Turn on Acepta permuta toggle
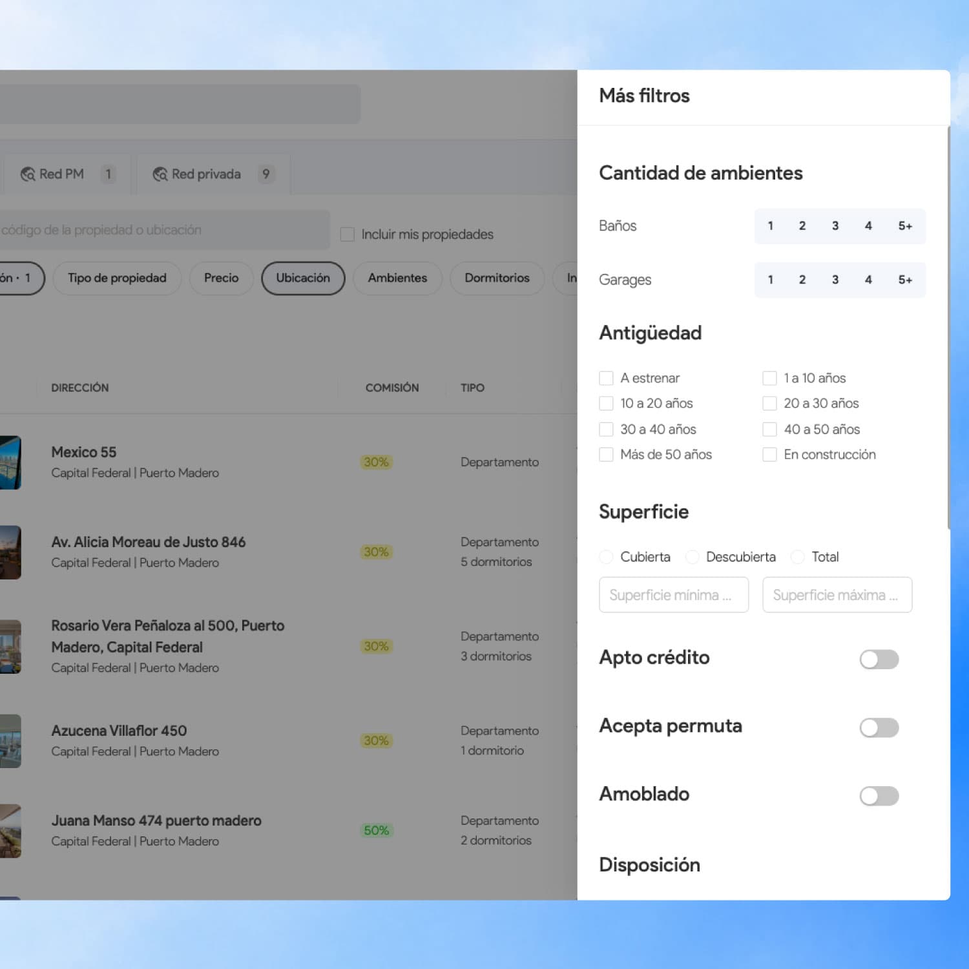This screenshot has height=969, width=969. click(x=879, y=727)
